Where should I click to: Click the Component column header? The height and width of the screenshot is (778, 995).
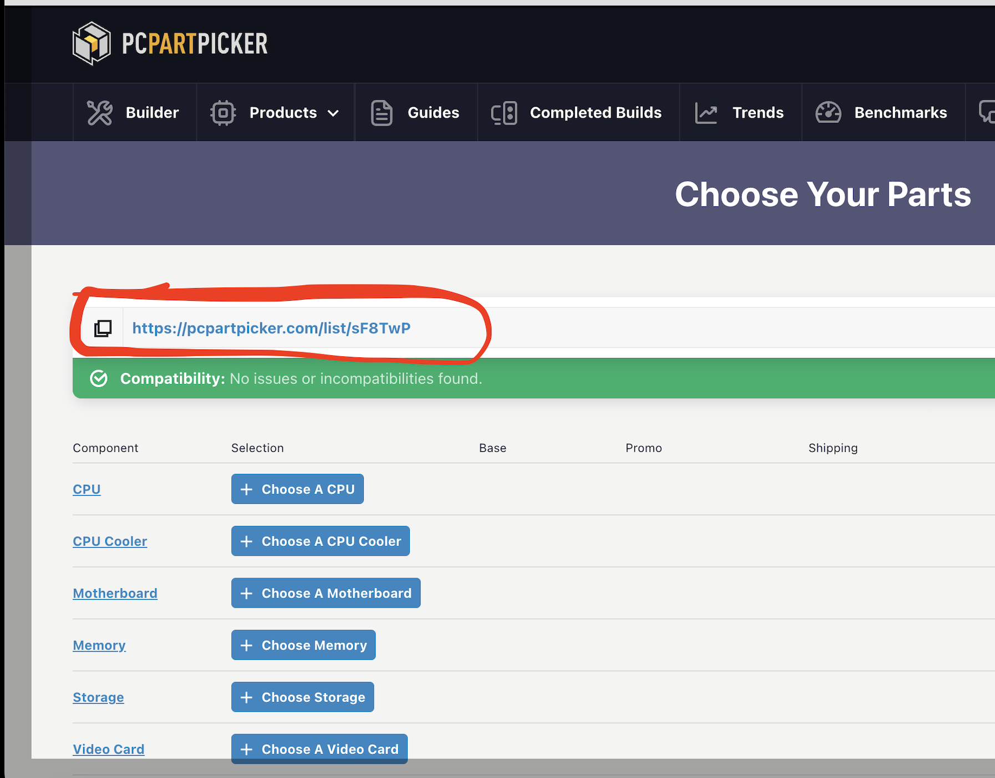pyautogui.click(x=105, y=448)
